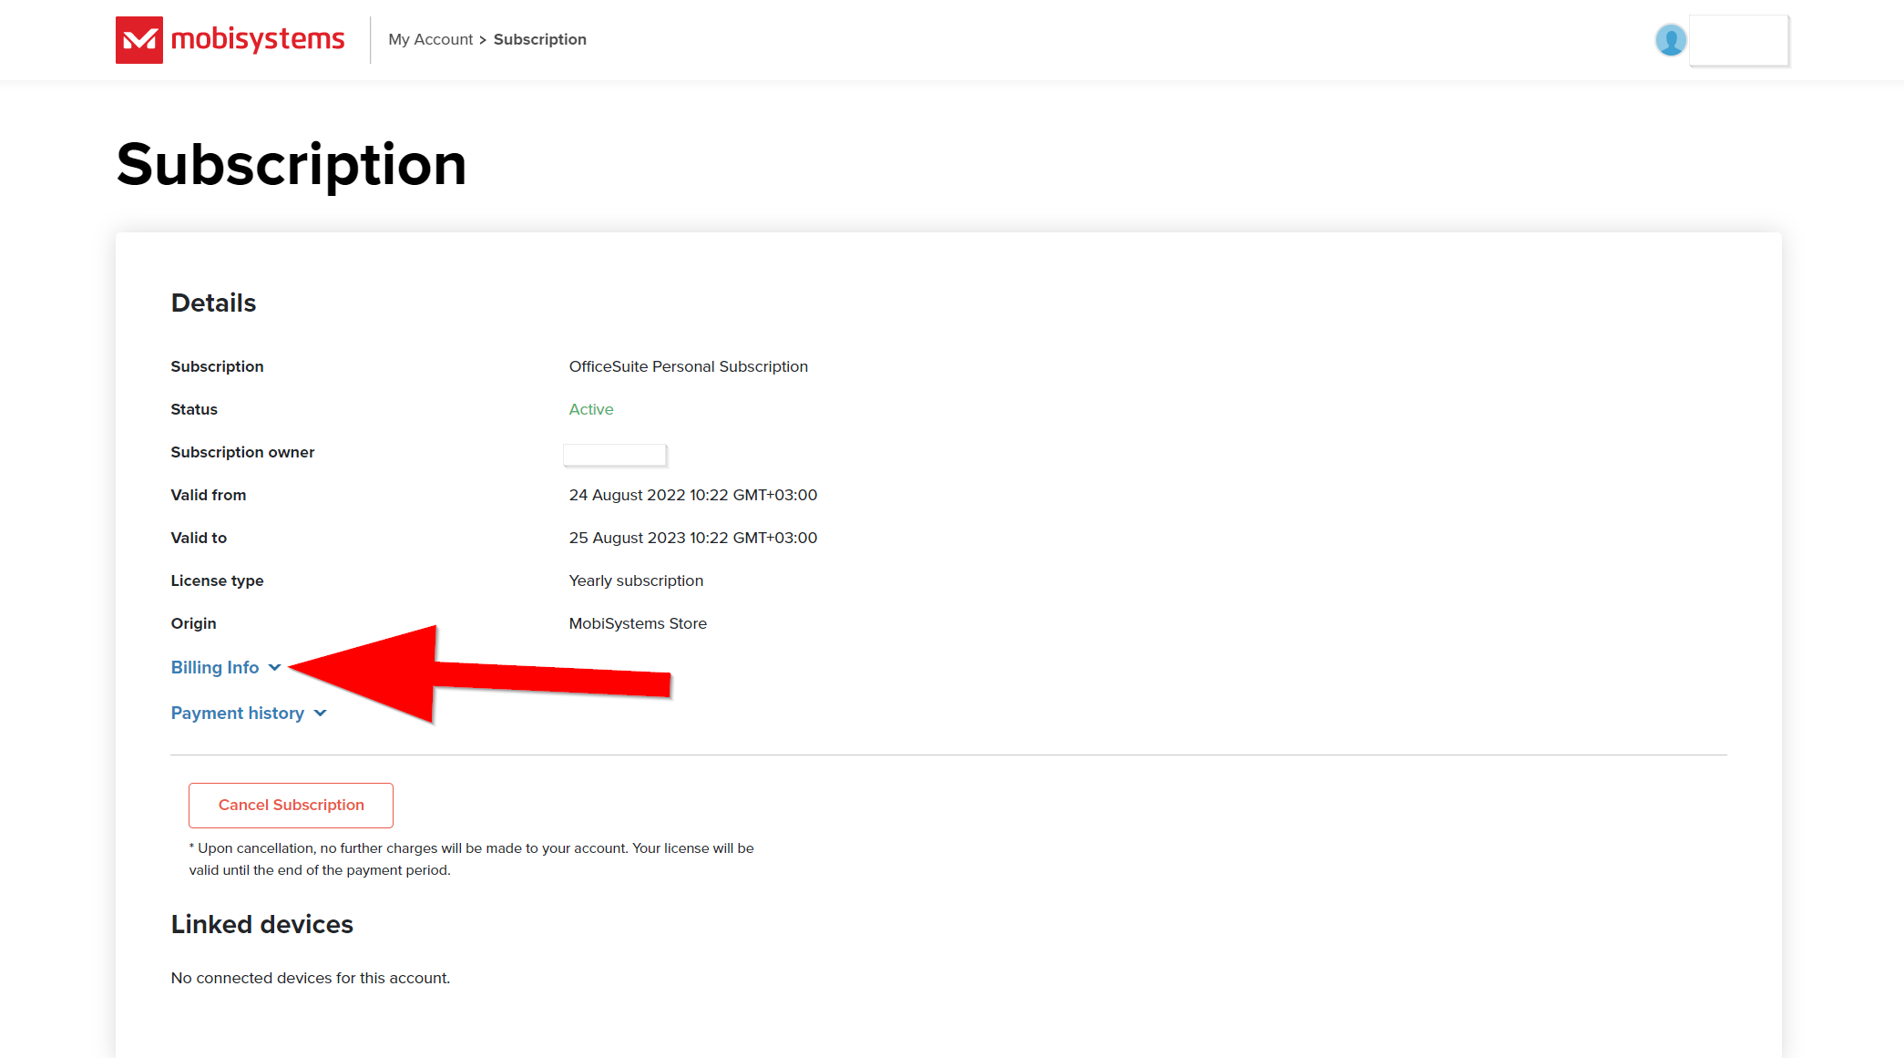
Task: Select the 'Origin' label
Action: click(x=194, y=623)
